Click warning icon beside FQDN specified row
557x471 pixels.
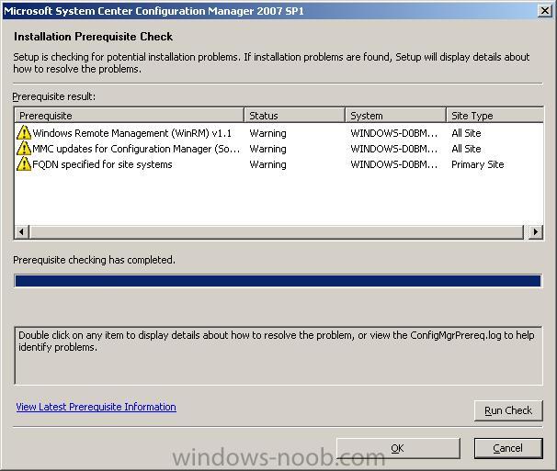coord(24,163)
